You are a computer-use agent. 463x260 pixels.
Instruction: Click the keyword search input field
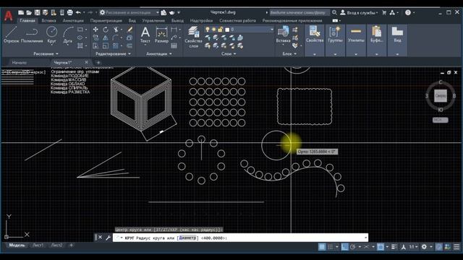tap(299, 12)
